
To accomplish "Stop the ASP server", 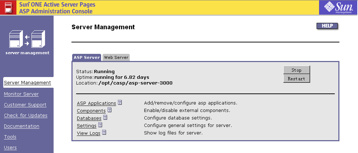I will pos(297,70).
